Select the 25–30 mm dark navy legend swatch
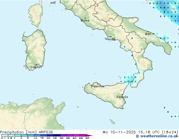This screenshot has width=179, height=139. pos(57,135)
